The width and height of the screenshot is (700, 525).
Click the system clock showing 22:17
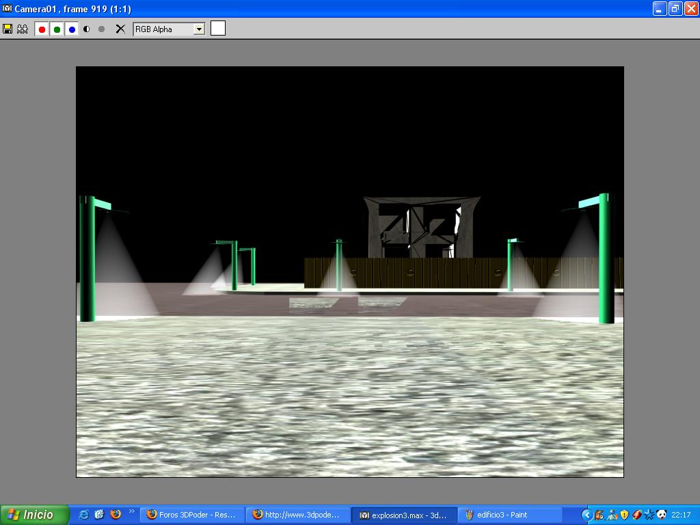click(x=681, y=515)
